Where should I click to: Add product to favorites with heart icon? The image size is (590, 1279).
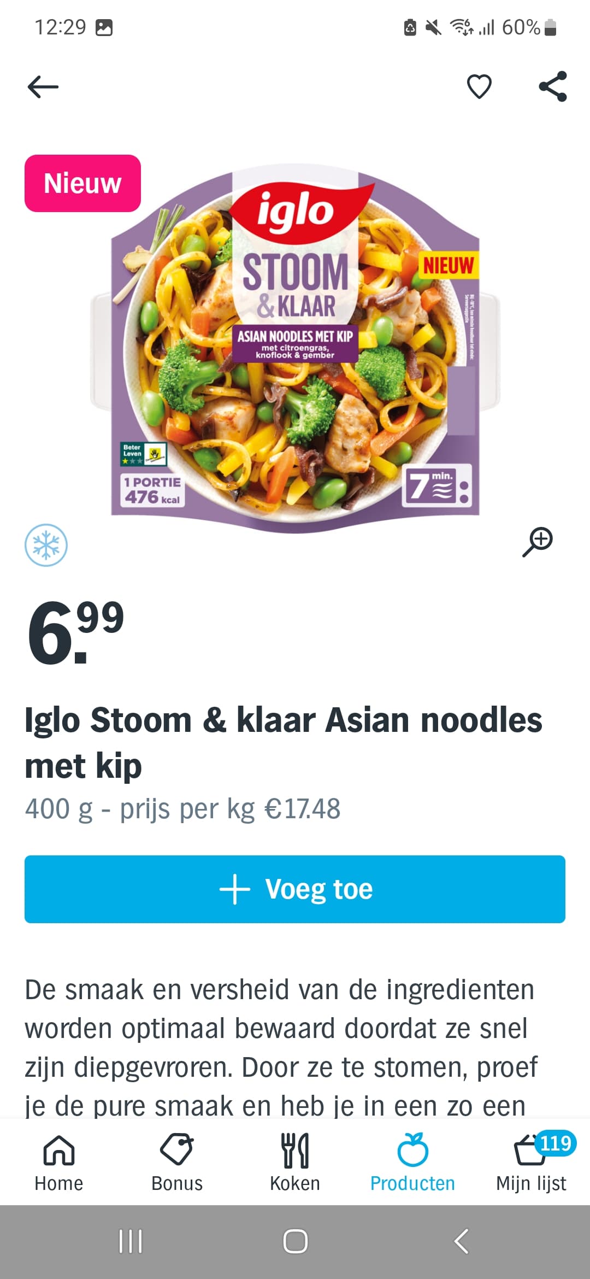479,86
